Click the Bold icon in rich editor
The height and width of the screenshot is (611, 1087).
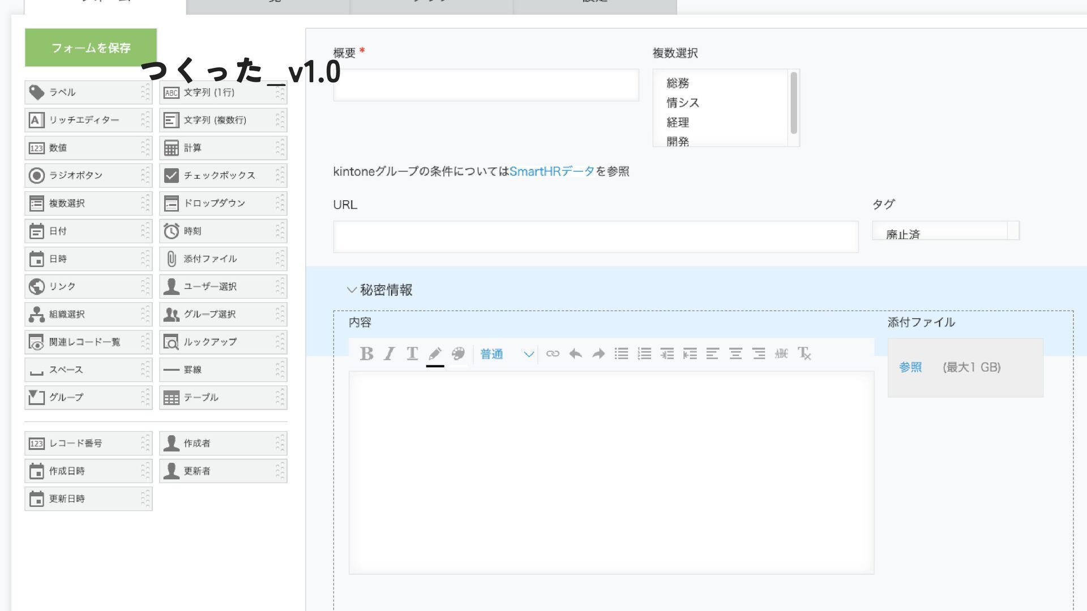pos(366,354)
